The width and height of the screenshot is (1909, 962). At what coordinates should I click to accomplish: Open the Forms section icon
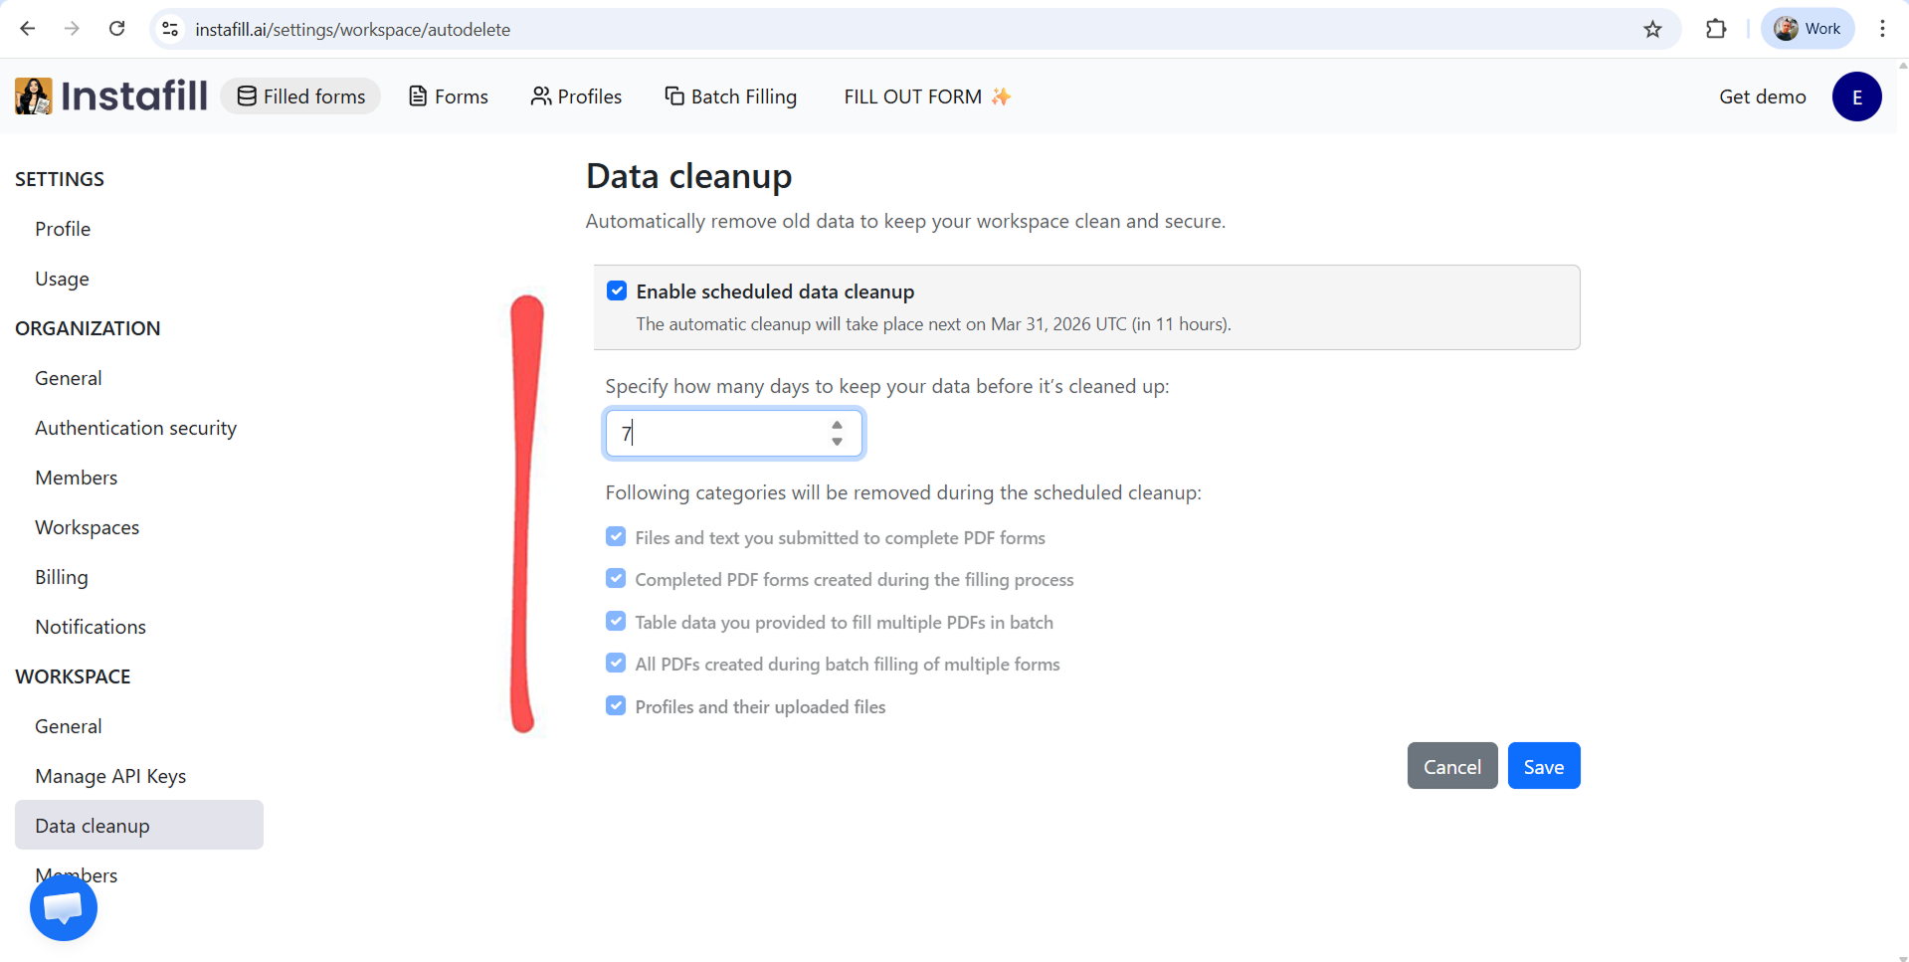[419, 96]
